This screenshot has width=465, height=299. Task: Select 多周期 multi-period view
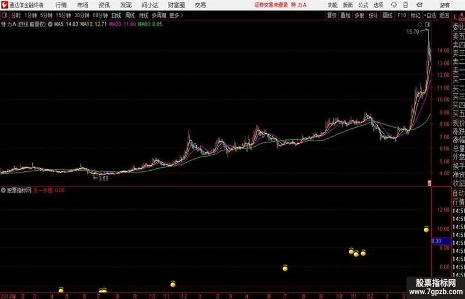pos(159,15)
